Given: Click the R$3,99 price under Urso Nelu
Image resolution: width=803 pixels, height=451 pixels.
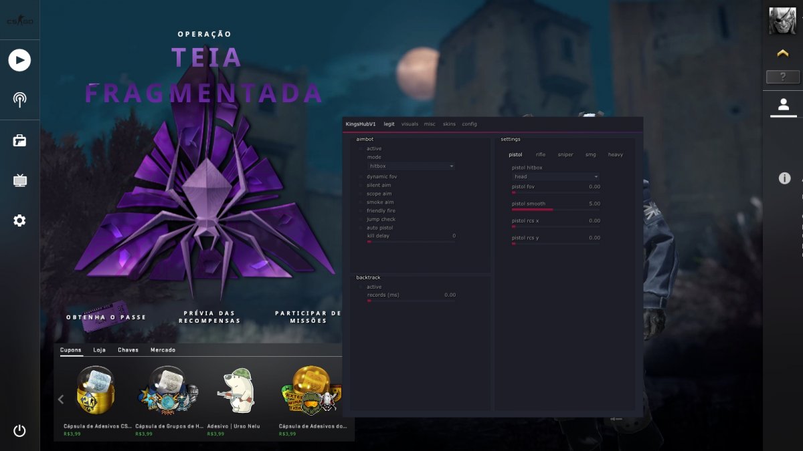Looking at the screenshot, I should (215, 434).
